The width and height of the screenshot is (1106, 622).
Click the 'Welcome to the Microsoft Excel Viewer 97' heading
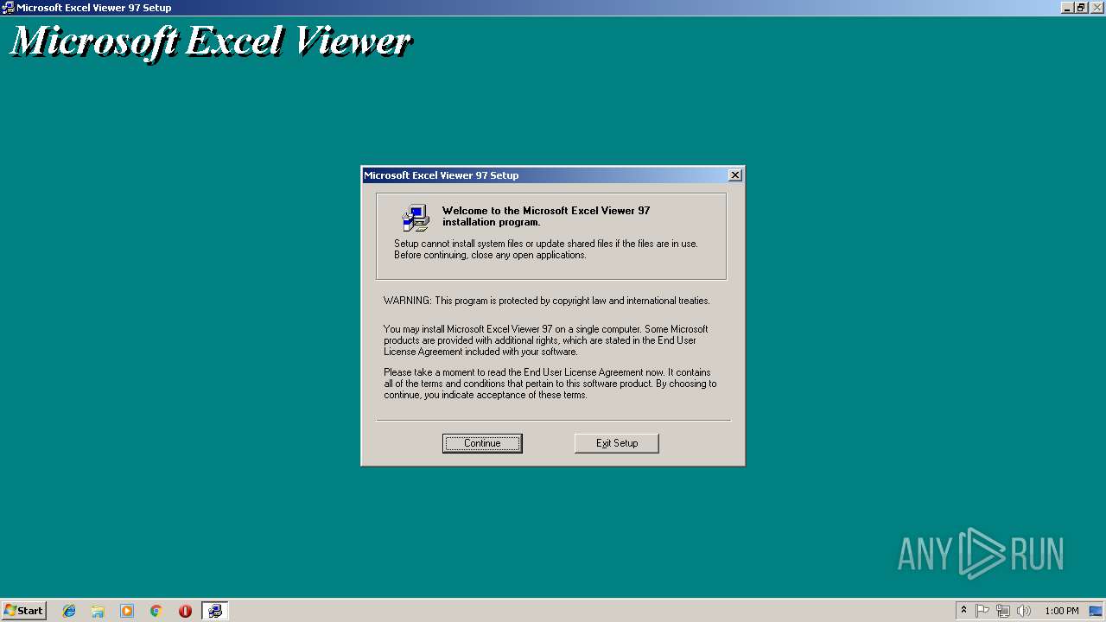pos(545,216)
